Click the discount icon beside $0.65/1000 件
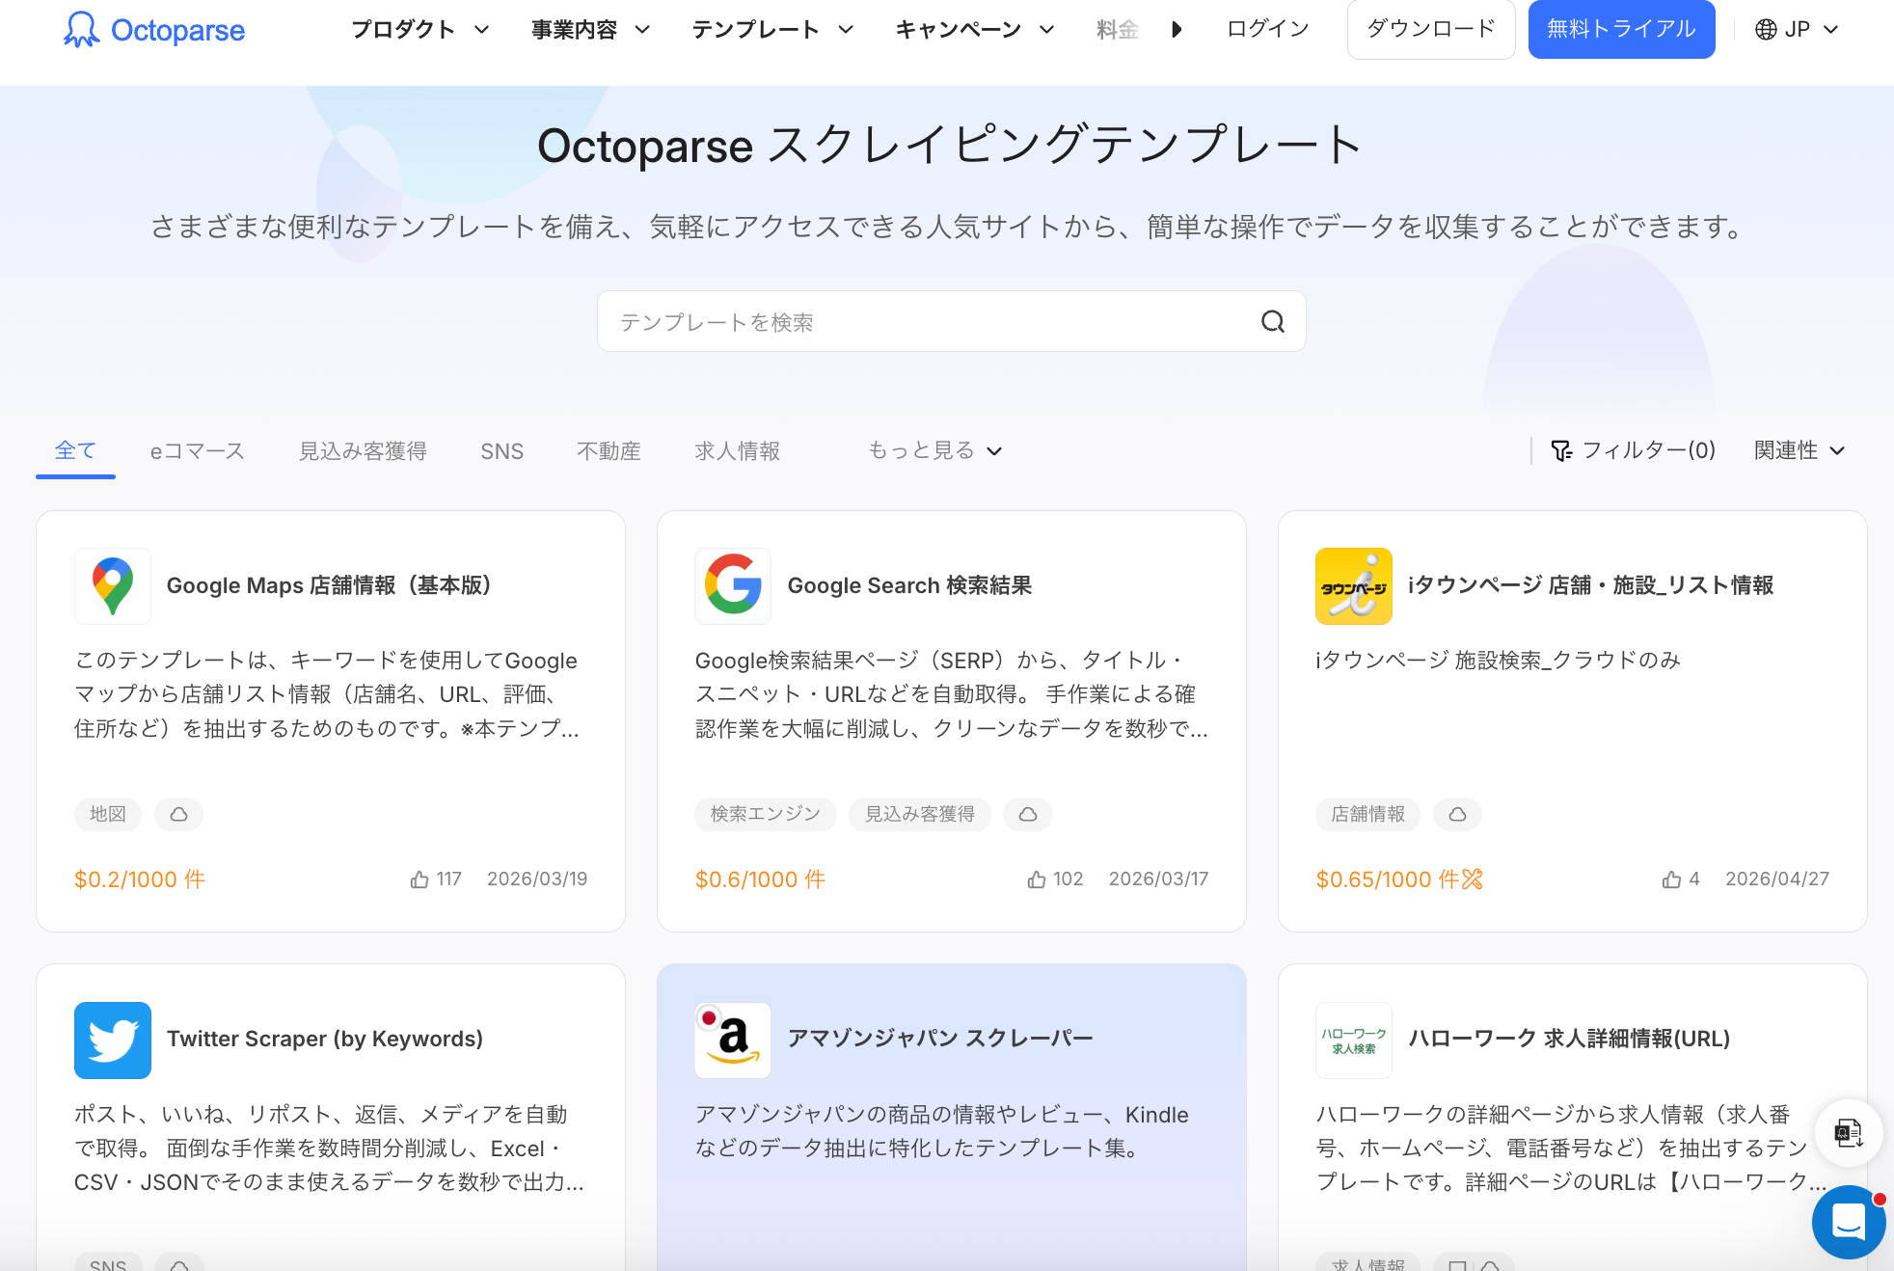The width and height of the screenshot is (1894, 1271). 1472,879
